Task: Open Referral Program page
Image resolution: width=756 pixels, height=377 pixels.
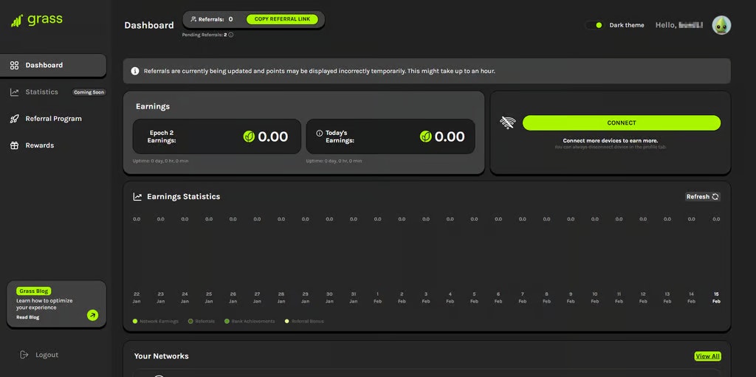Action: (53, 119)
